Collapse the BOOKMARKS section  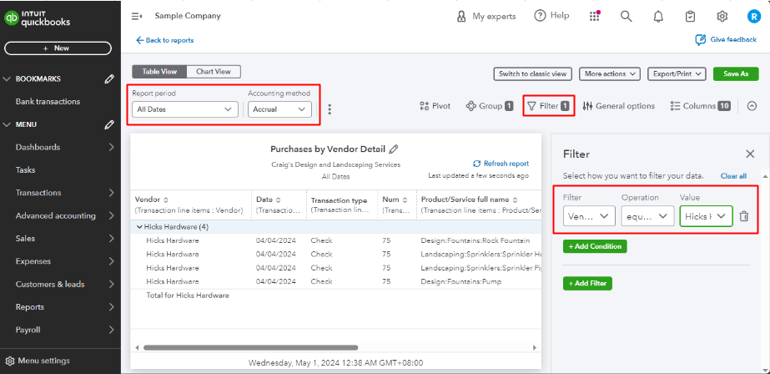pyautogui.click(x=7, y=79)
